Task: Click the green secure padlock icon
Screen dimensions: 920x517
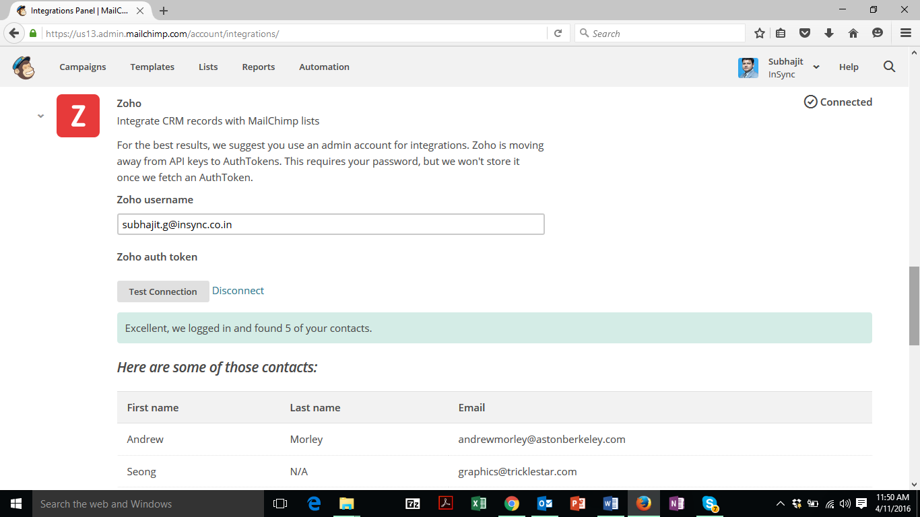Action: coord(32,33)
